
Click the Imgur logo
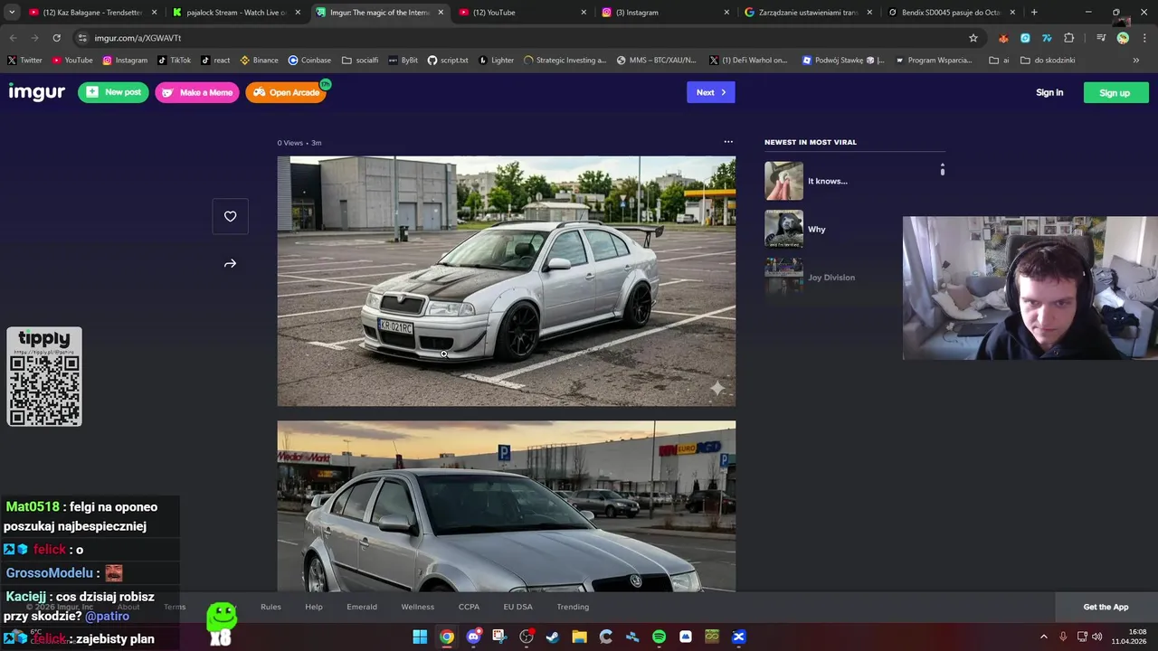pyautogui.click(x=36, y=92)
